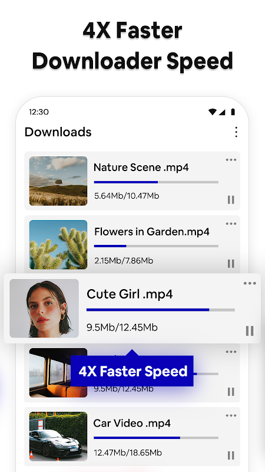Open options for Car Video .mp4
265x472 pixels.
pyautogui.click(x=231, y=416)
